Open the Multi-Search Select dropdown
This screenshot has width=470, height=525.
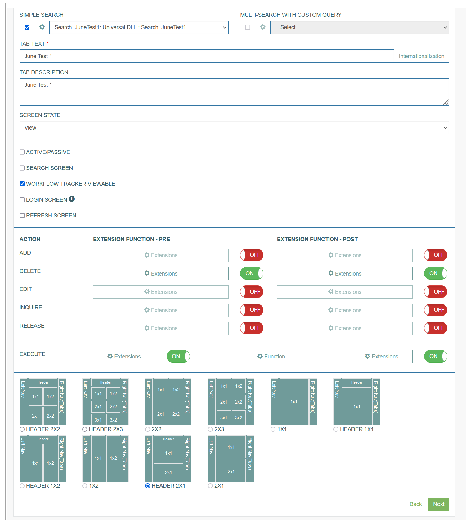click(360, 27)
